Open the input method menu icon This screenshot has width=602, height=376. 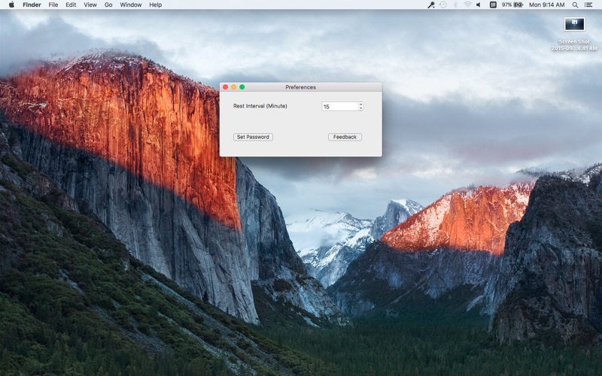(493, 5)
